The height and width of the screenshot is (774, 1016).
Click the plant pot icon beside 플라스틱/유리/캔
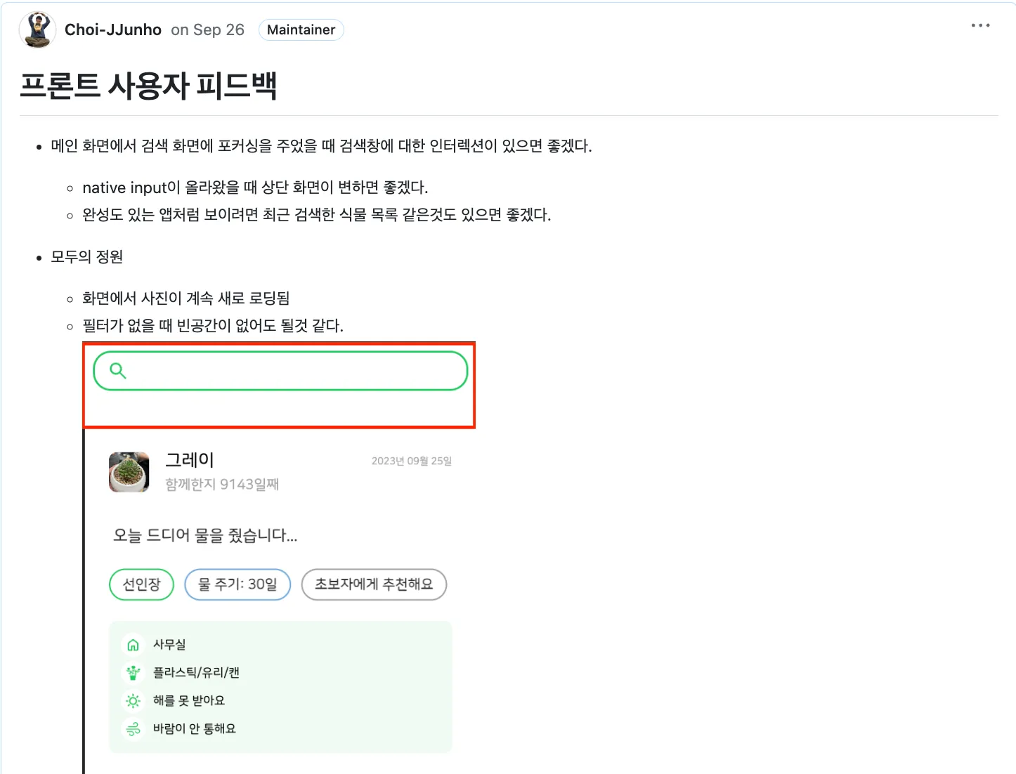pos(133,673)
